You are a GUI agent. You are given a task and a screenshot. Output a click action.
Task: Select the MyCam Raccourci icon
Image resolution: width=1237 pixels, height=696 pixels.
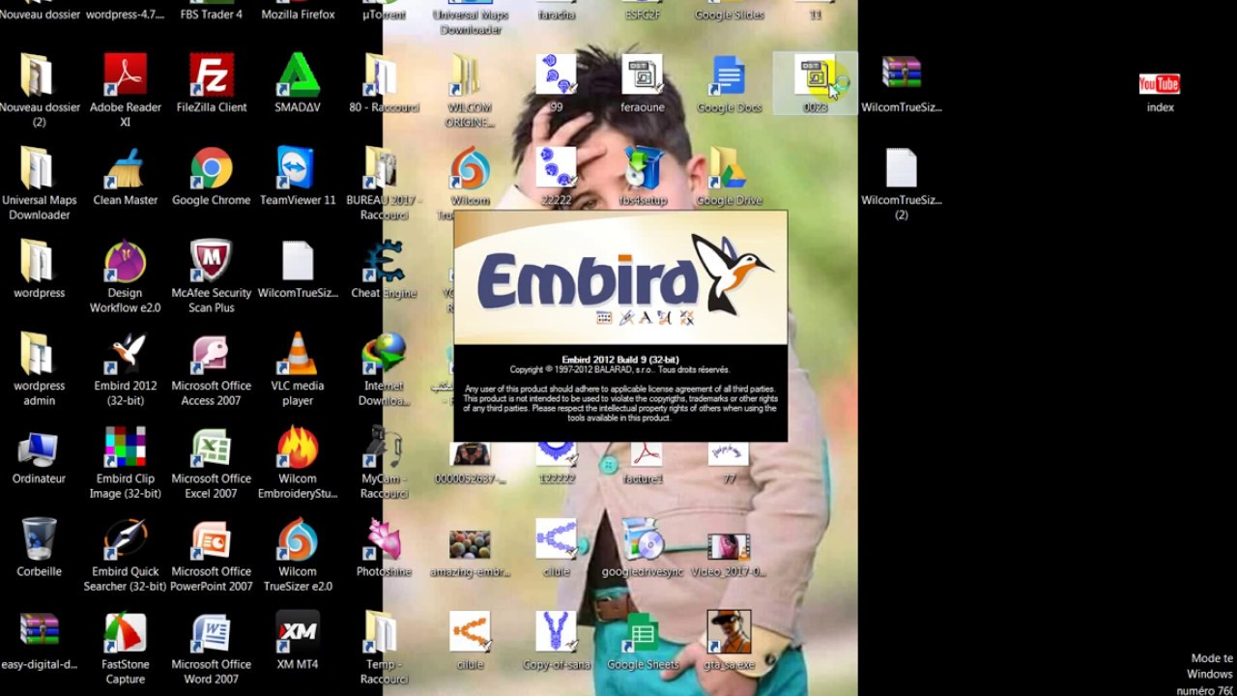point(384,463)
